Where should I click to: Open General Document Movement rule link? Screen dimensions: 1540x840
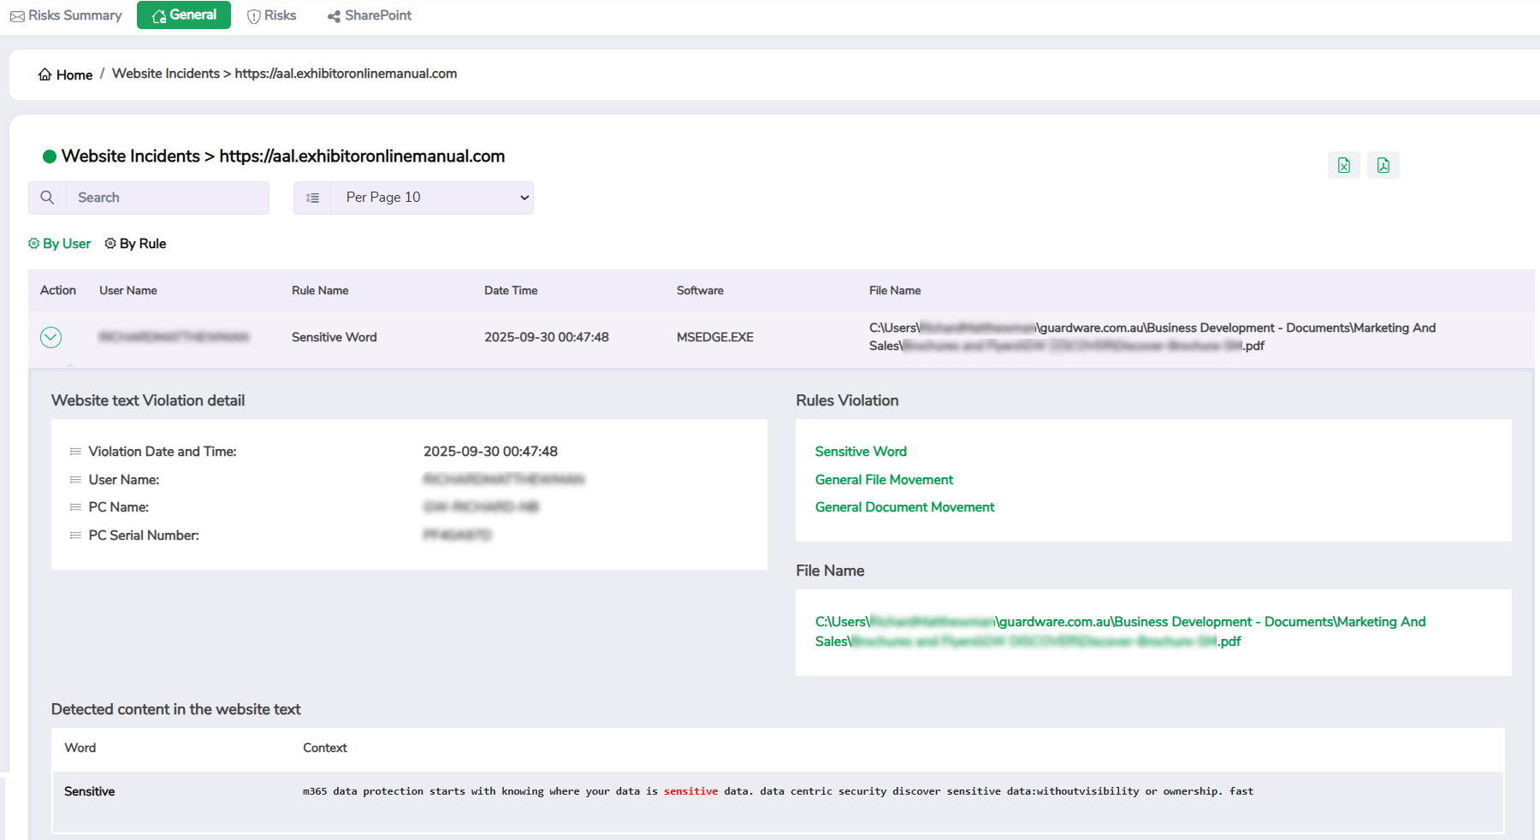pos(904,507)
